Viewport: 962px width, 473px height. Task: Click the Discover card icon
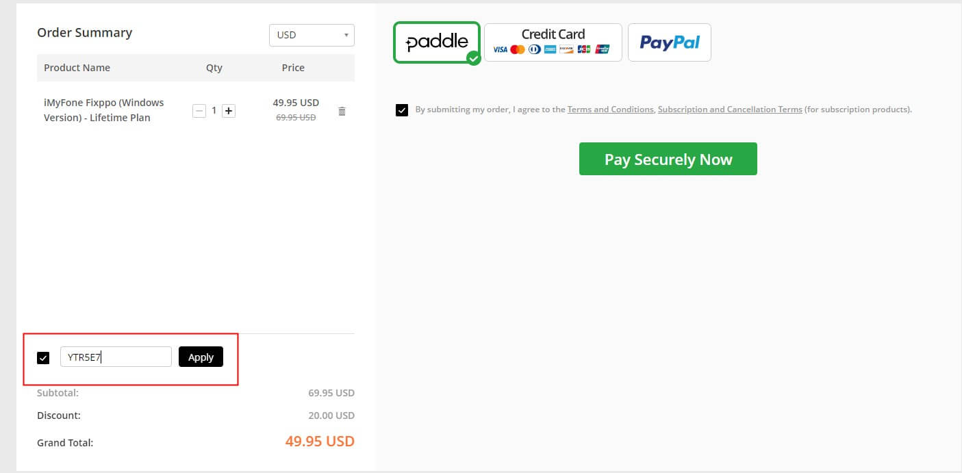click(x=566, y=49)
